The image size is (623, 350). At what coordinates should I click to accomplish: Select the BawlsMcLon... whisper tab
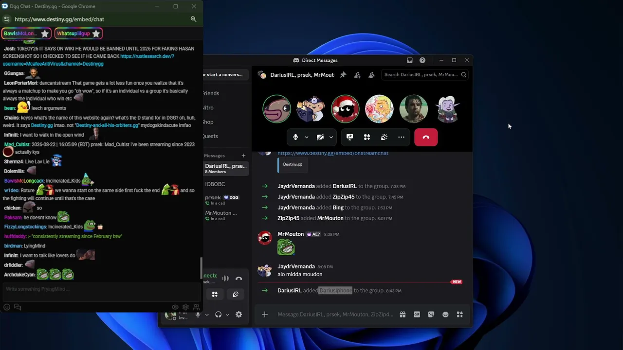pos(26,34)
